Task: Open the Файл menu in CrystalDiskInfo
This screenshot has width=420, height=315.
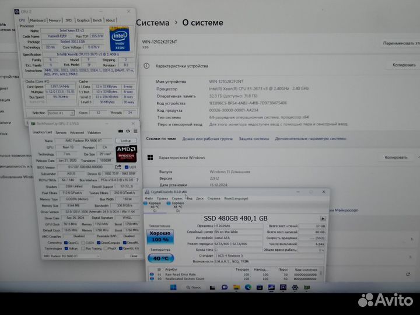Action: [149, 198]
